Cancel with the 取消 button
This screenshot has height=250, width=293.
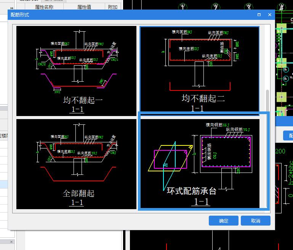pos(255,221)
